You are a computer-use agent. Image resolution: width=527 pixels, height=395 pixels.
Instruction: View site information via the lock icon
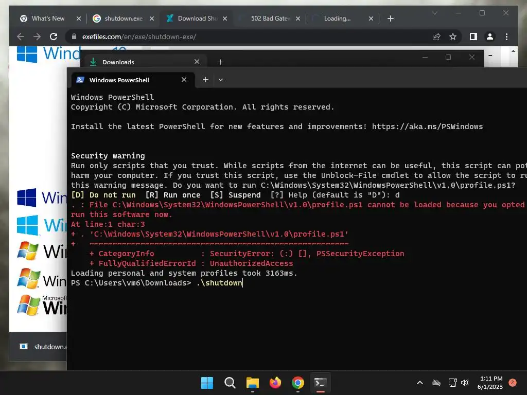74,37
